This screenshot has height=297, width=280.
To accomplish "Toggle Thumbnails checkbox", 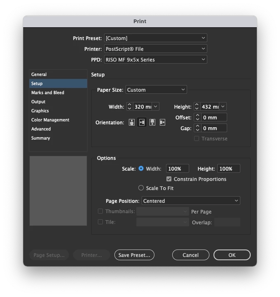I will (x=100, y=211).
